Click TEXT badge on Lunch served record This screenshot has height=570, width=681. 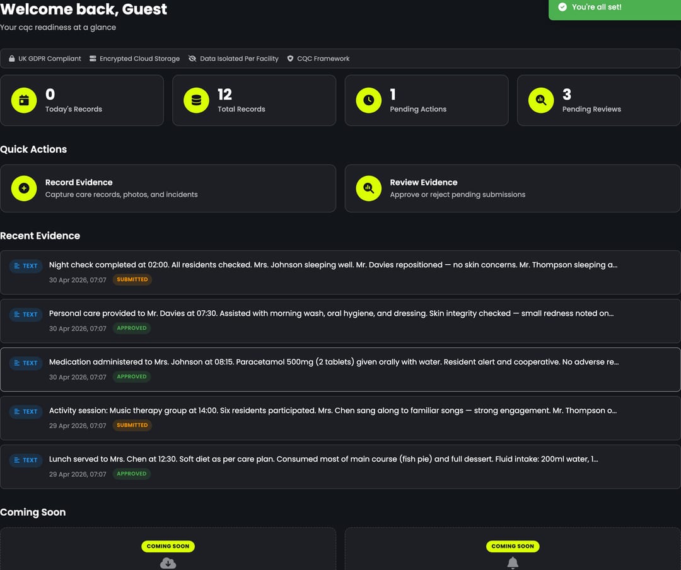coord(26,460)
